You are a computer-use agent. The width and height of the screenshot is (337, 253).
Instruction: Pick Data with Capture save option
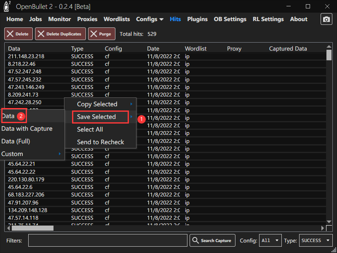[27, 129]
